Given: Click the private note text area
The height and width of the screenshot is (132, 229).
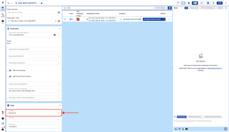Looking at the screenshot, I should click(200, 123).
